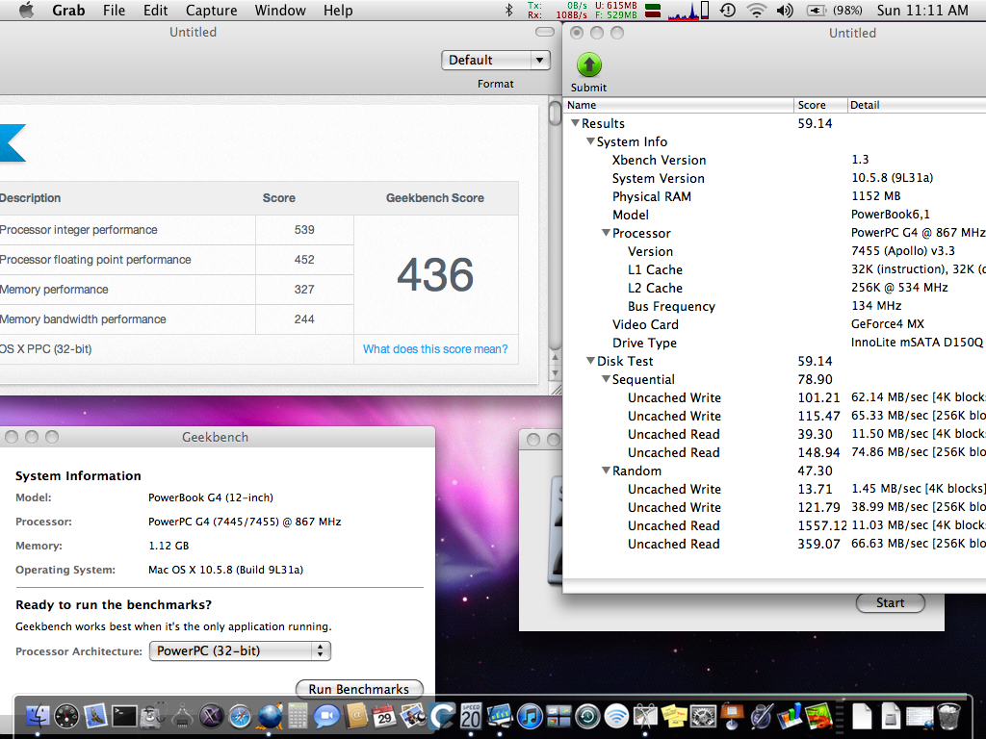
Task: Click the Detail column header in Xbench
Action: (x=917, y=105)
